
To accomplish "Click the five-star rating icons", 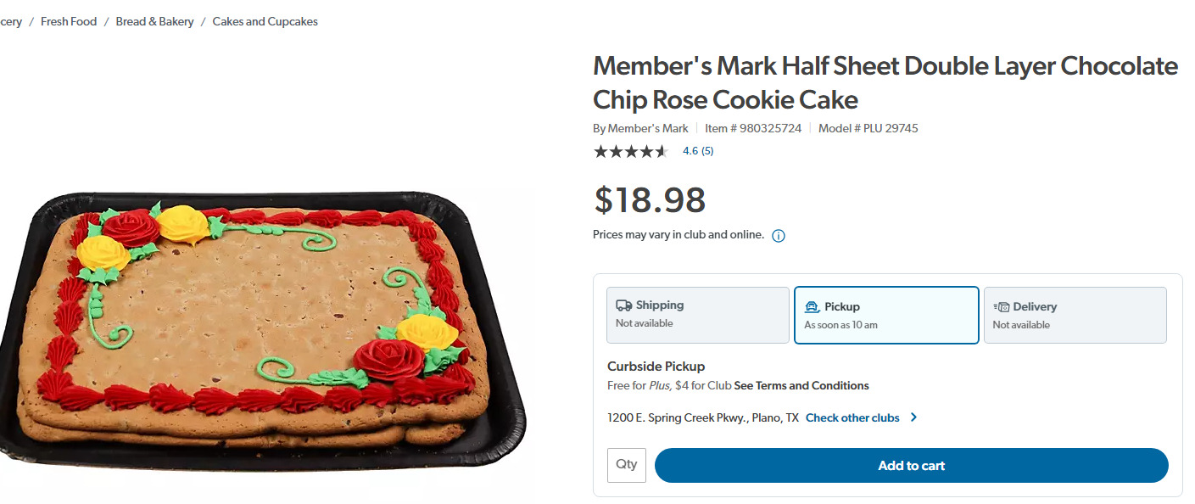I will [631, 151].
